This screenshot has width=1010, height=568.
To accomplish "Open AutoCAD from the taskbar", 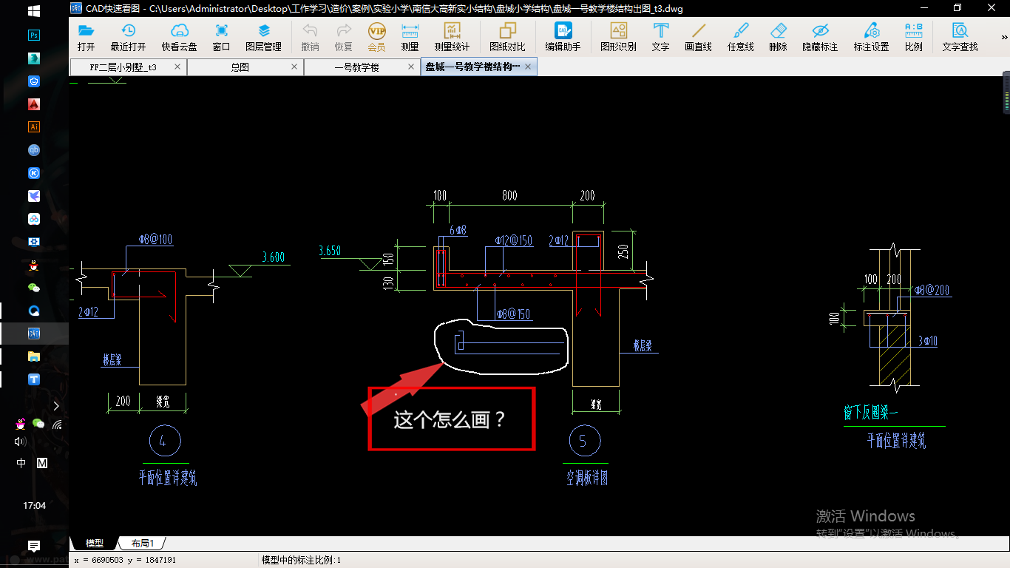I will (34, 104).
